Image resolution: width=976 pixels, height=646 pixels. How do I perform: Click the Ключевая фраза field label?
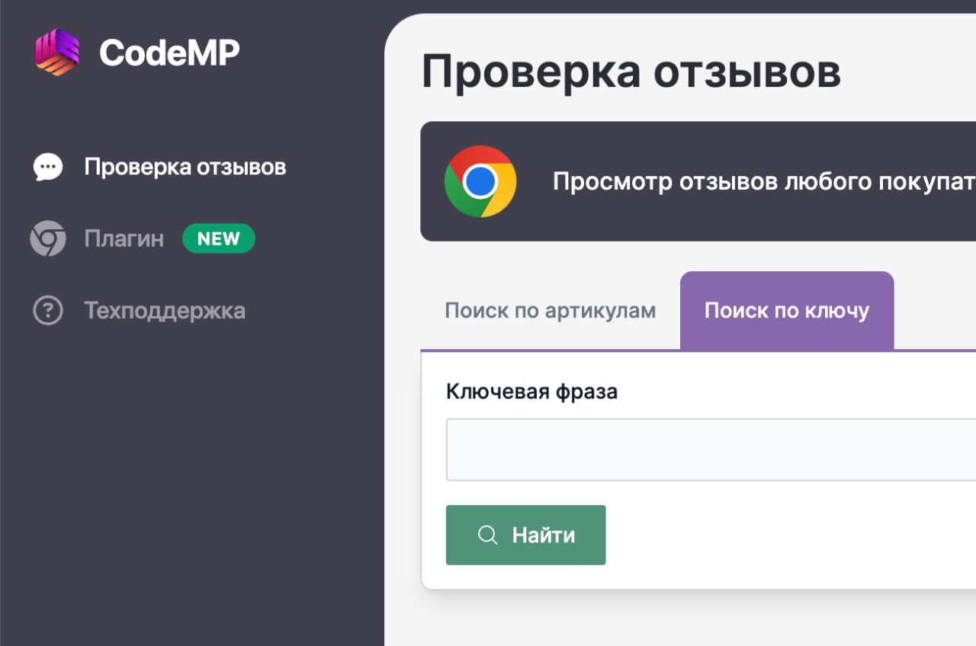coord(531,392)
